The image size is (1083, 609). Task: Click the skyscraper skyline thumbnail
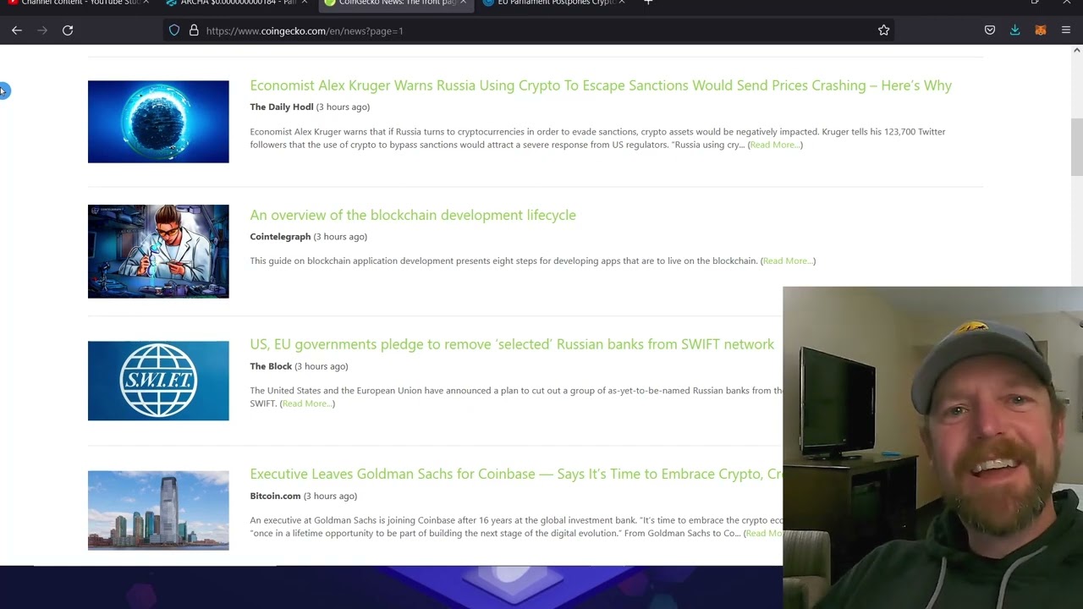point(158,510)
